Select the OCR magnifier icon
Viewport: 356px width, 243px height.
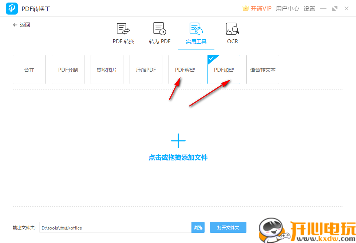[232, 28]
